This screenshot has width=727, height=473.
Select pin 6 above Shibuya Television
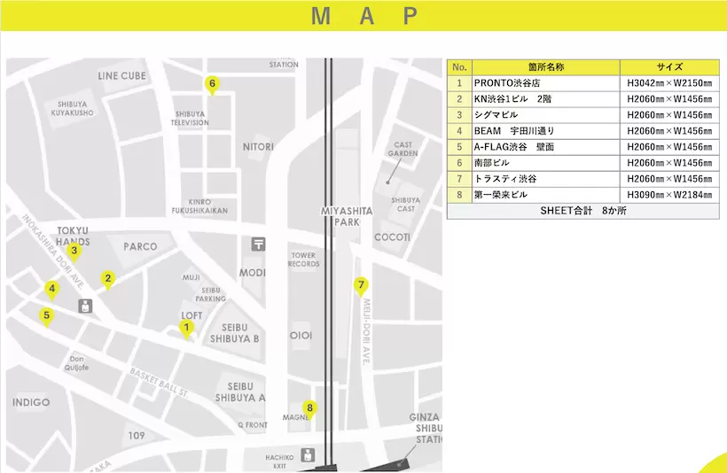click(211, 84)
